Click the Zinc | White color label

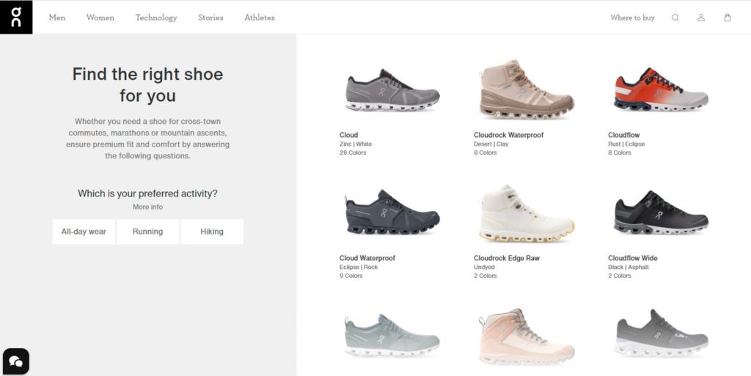tap(356, 144)
